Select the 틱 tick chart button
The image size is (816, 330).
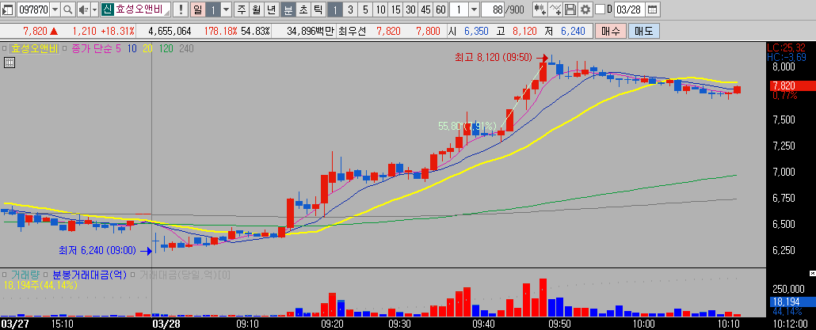click(x=318, y=9)
